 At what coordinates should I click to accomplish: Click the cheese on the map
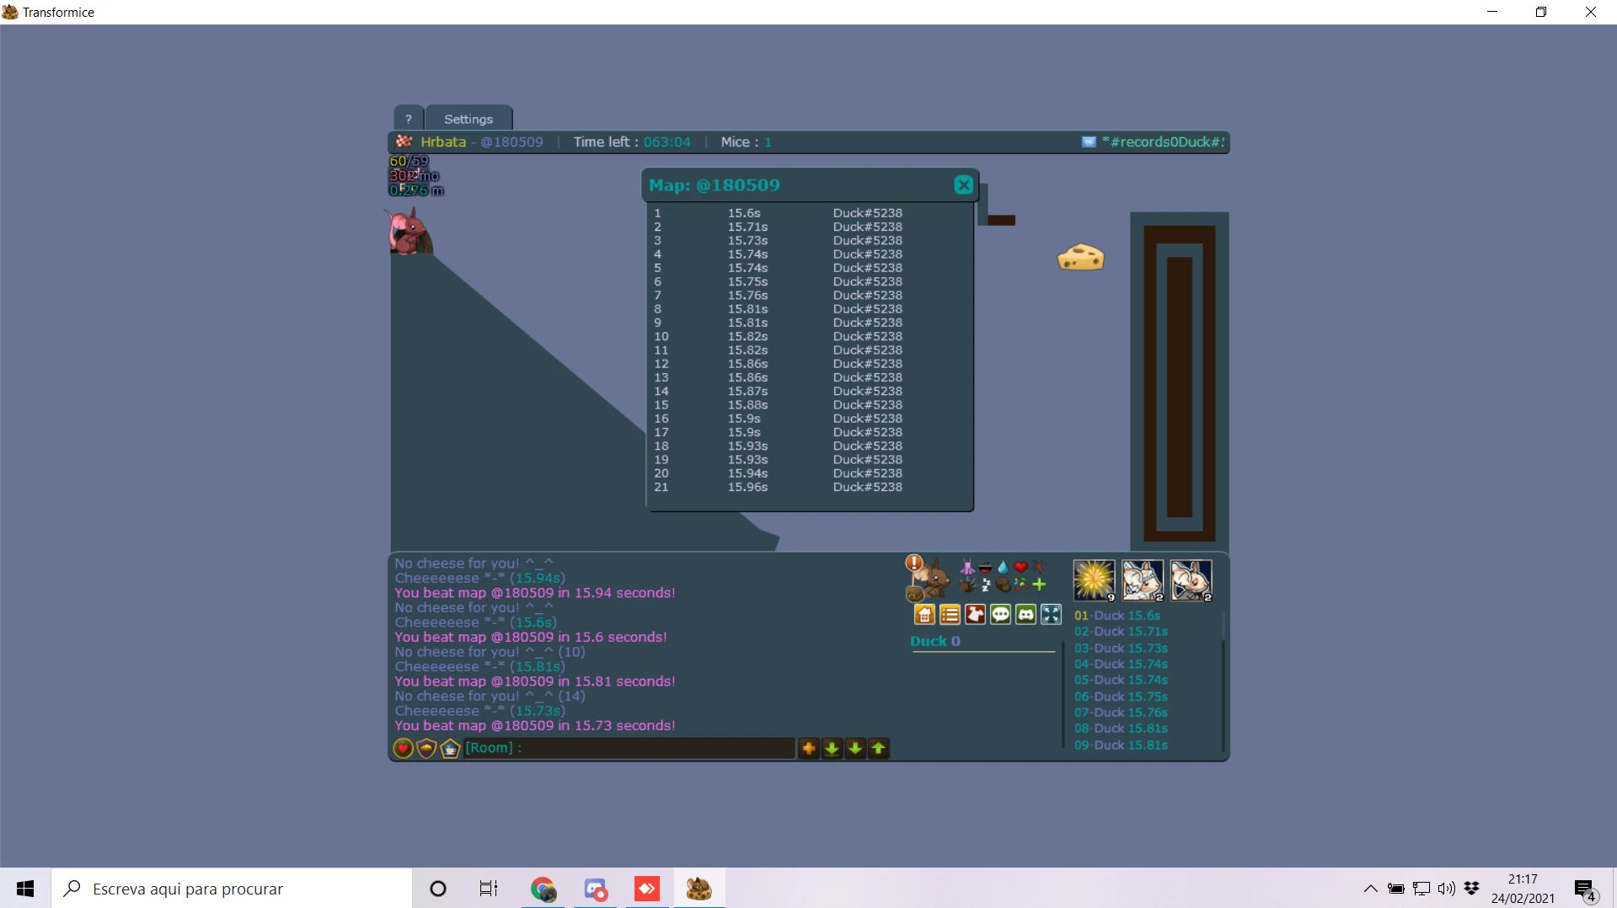pos(1081,257)
